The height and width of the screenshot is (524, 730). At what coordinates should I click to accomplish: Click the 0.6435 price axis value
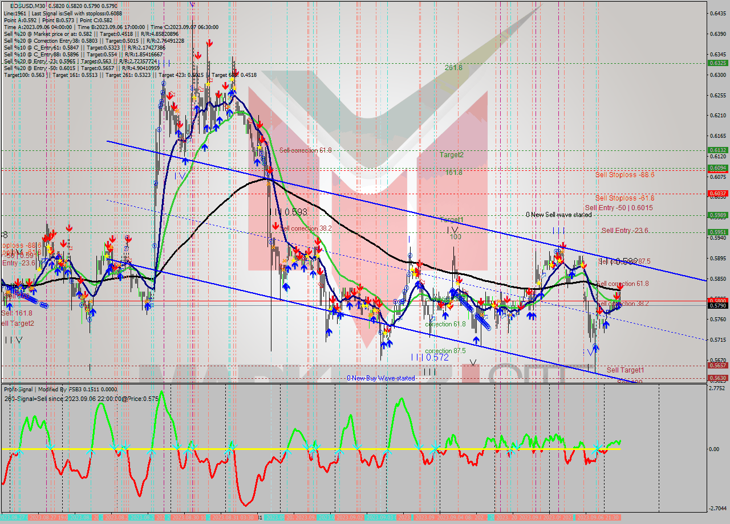click(x=717, y=14)
